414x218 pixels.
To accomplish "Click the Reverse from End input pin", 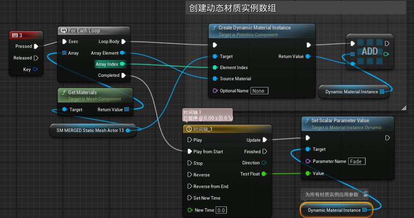I will (x=190, y=187).
